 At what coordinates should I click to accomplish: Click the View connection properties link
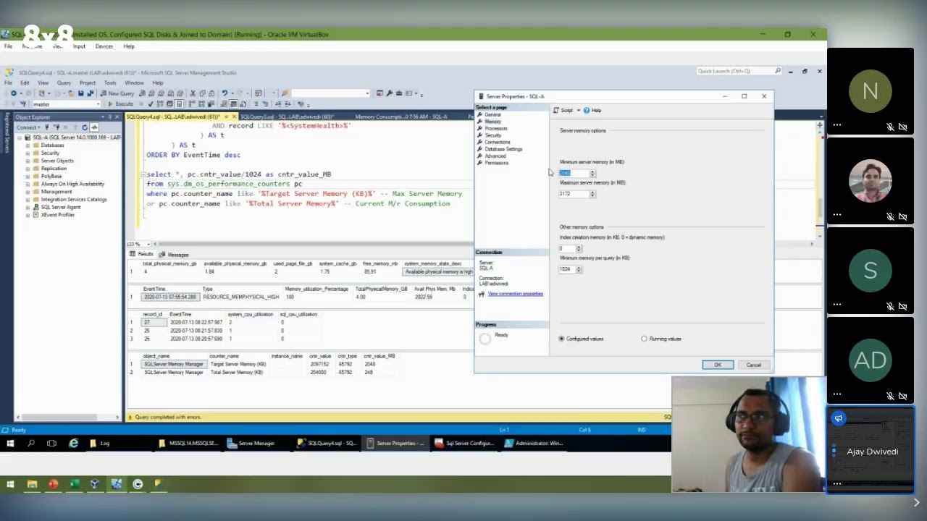[515, 294]
